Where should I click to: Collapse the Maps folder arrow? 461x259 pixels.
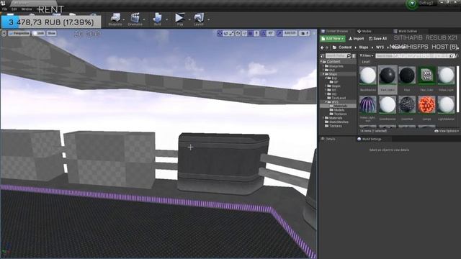click(x=323, y=74)
